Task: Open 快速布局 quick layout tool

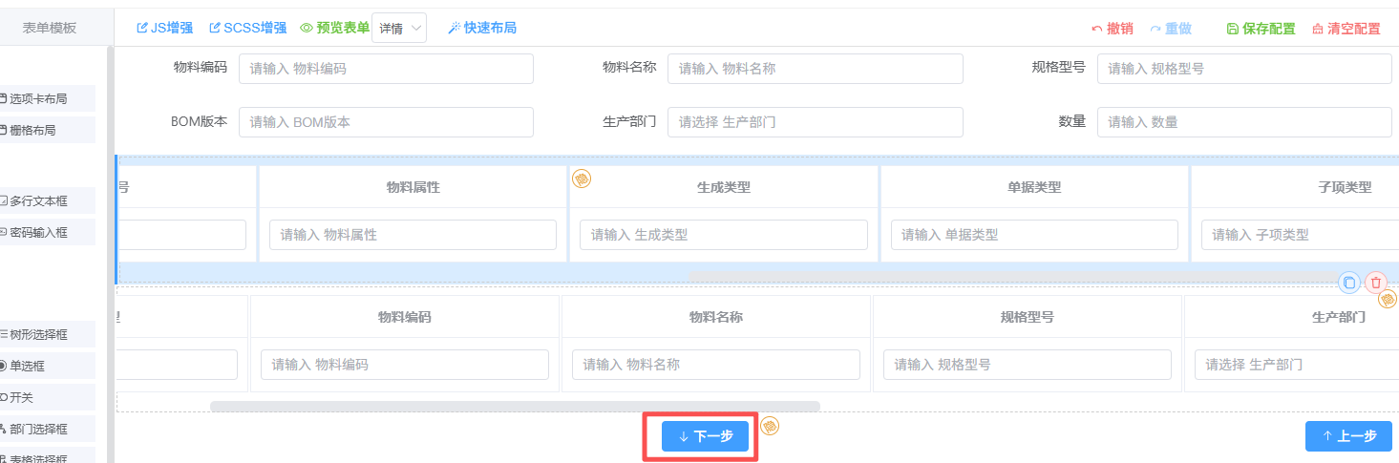Action: pos(482,28)
